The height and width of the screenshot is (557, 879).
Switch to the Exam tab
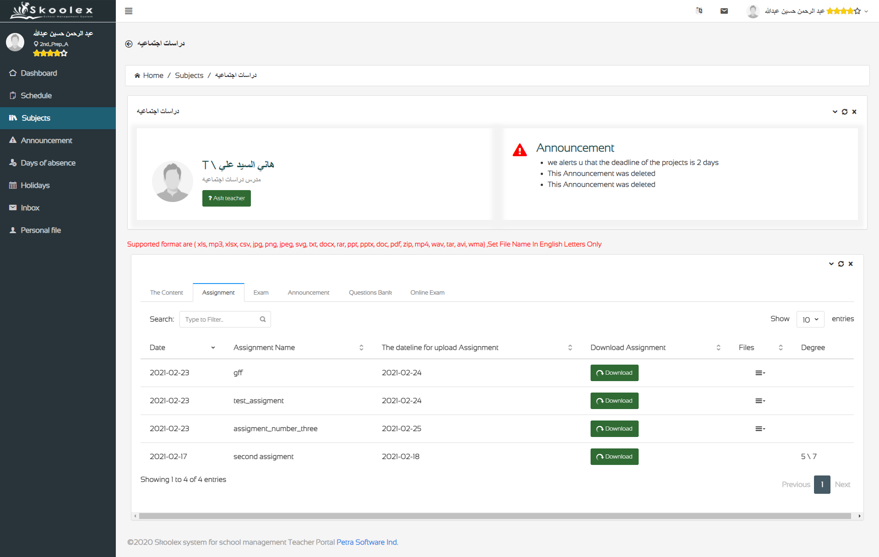(261, 293)
